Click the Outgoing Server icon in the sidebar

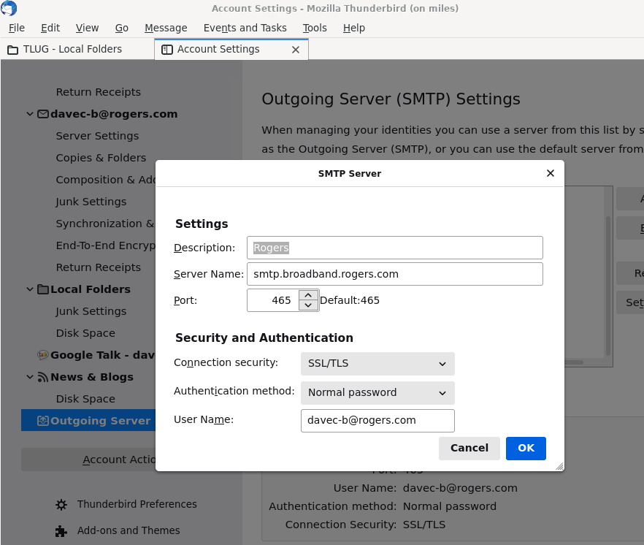pos(43,421)
